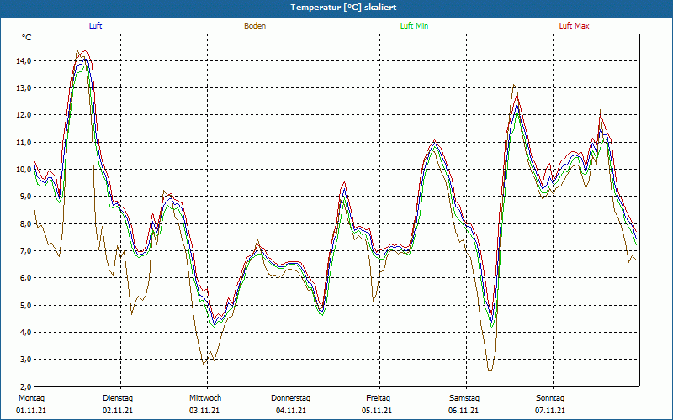Image resolution: width=673 pixels, height=420 pixels.
Task: Click the 'Dienstag' day label
Action: tap(118, 398)
